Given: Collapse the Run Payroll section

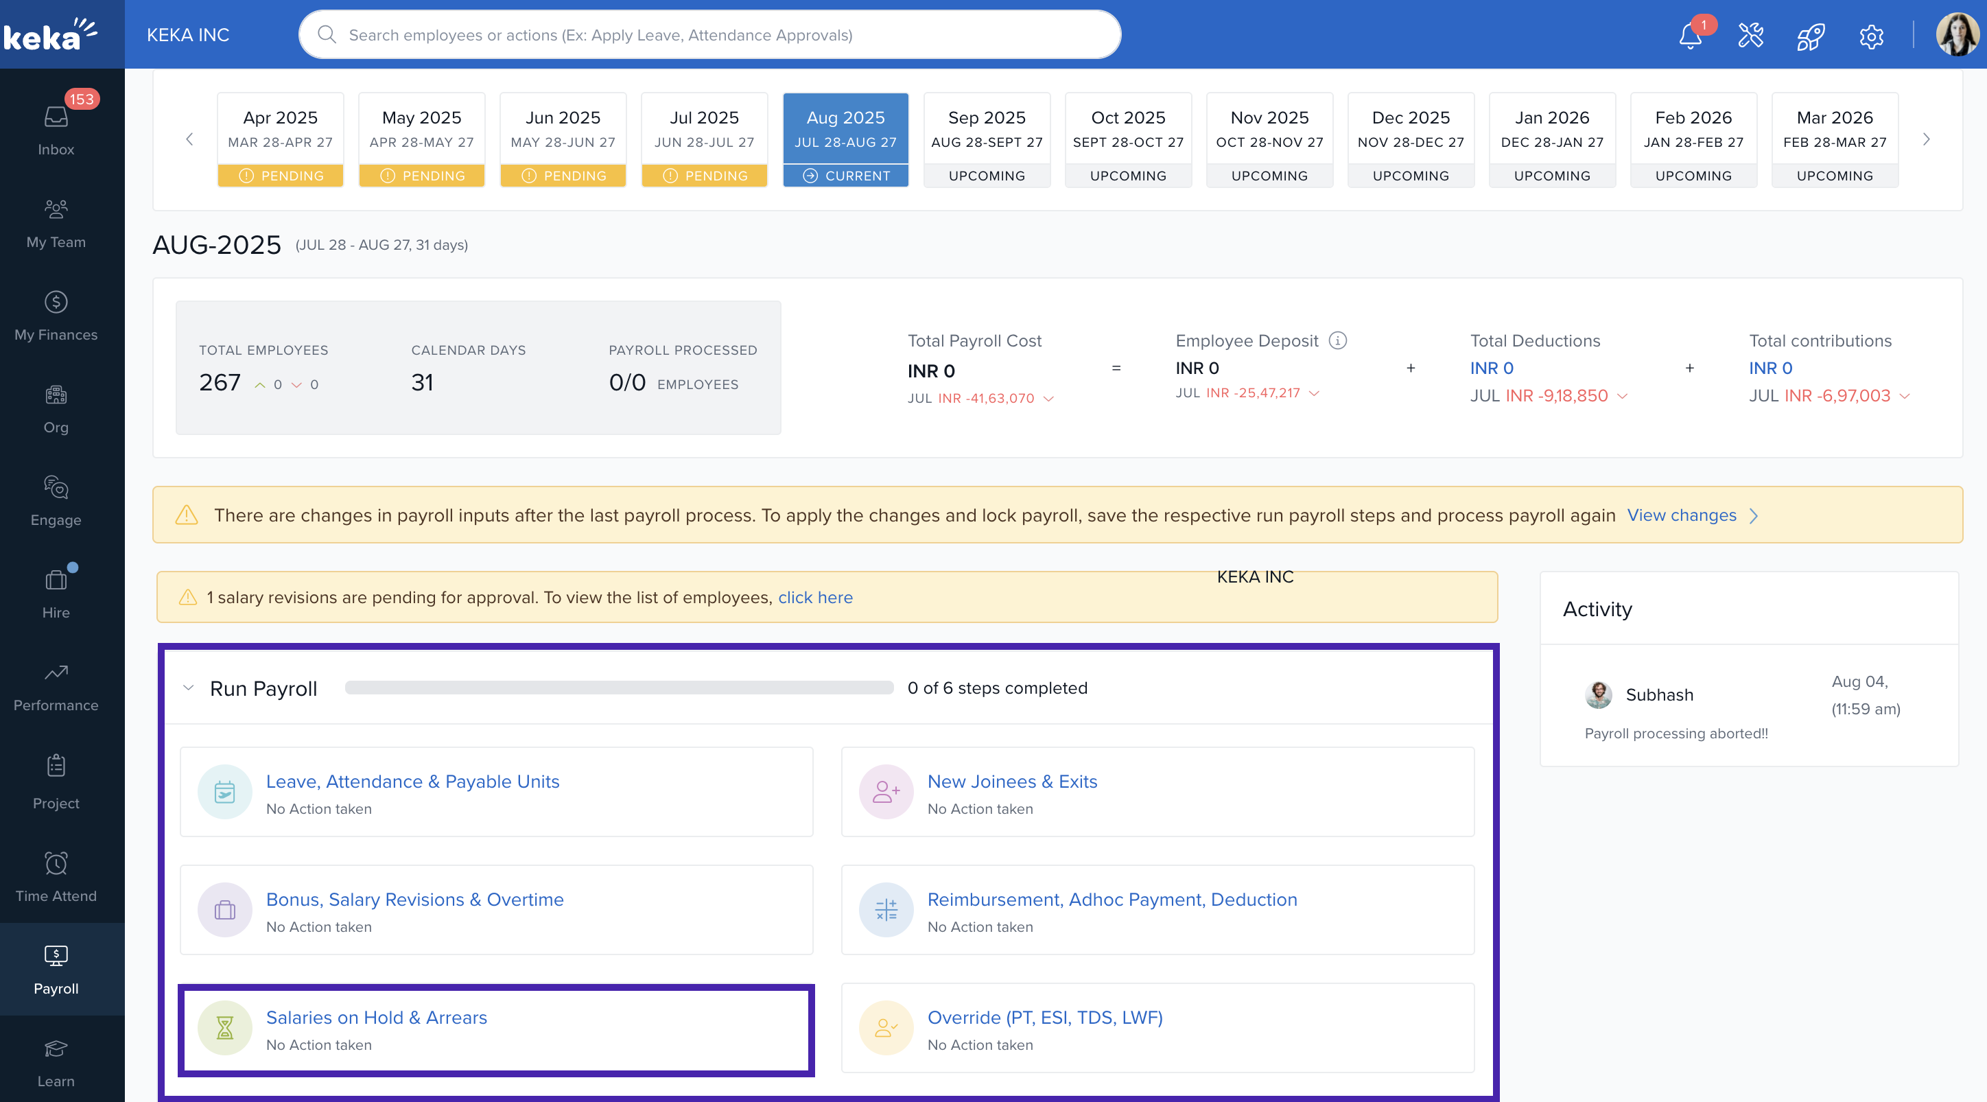Looking at the screenshot, I should coord(188,687).
